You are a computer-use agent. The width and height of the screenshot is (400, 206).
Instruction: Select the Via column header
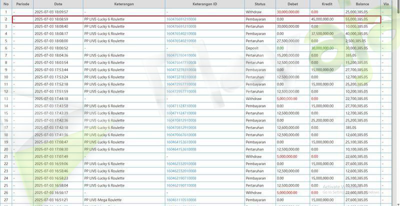pos(385,4)
